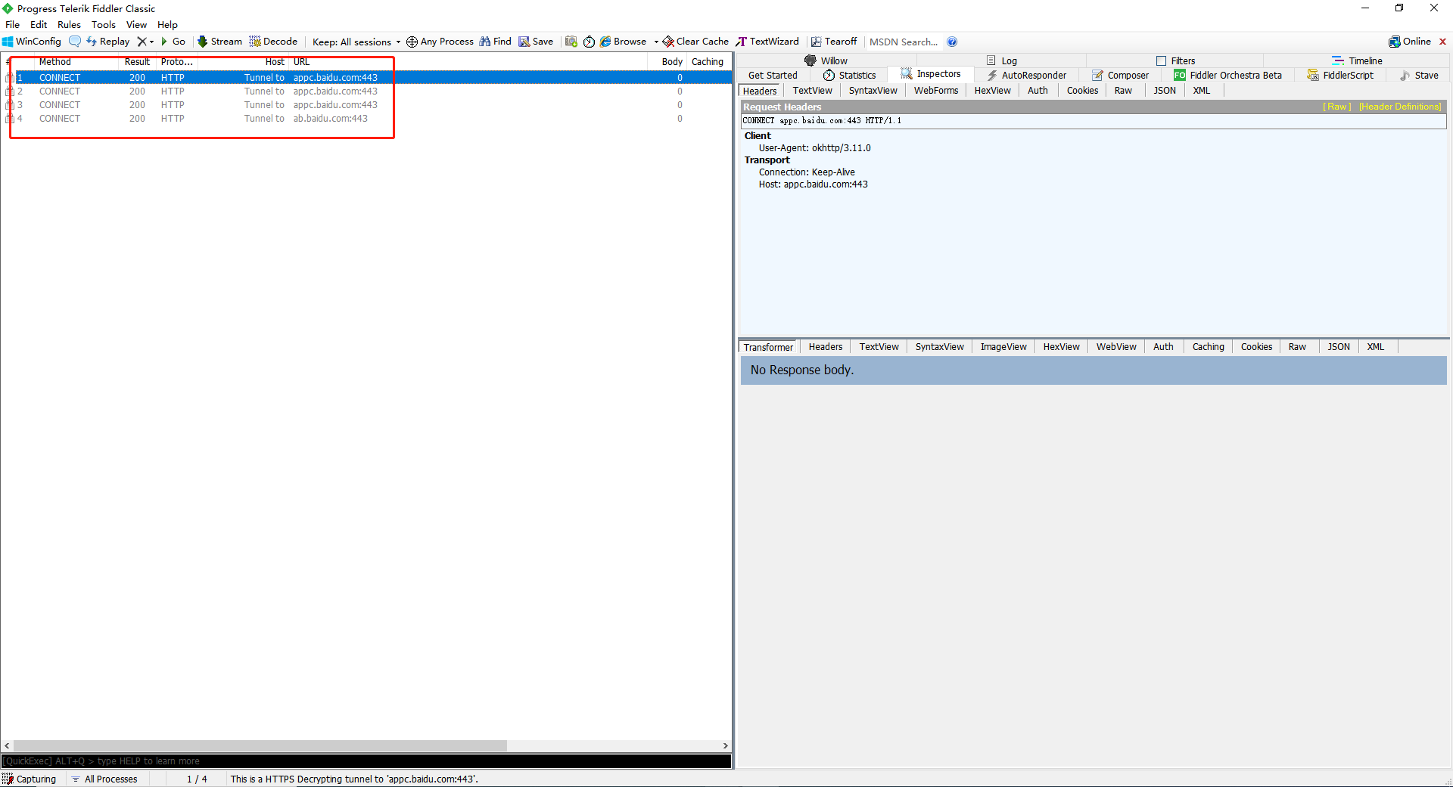Open the Composer tab
The width and height of the screenshot is (1453, 787).
[1120, 75]
